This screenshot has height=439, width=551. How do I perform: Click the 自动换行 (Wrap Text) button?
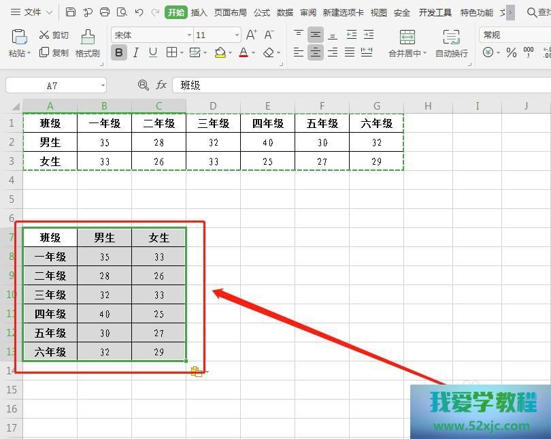(x=451, y=43)
